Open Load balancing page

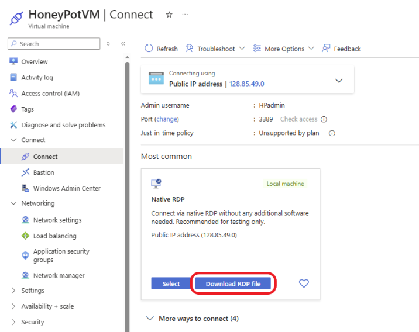(55, 236)
